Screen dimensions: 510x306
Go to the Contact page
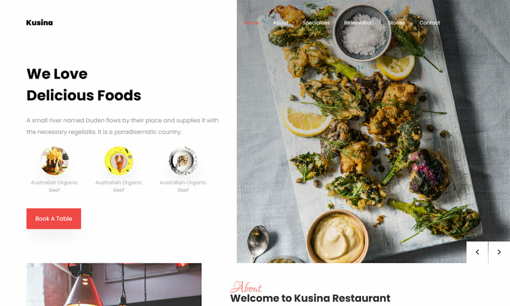coord(429,23)
